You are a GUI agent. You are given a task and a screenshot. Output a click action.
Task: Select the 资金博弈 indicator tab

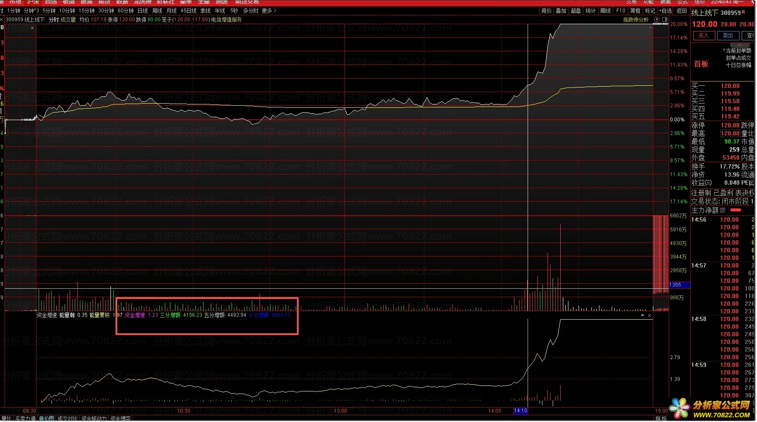click(121, 419)
